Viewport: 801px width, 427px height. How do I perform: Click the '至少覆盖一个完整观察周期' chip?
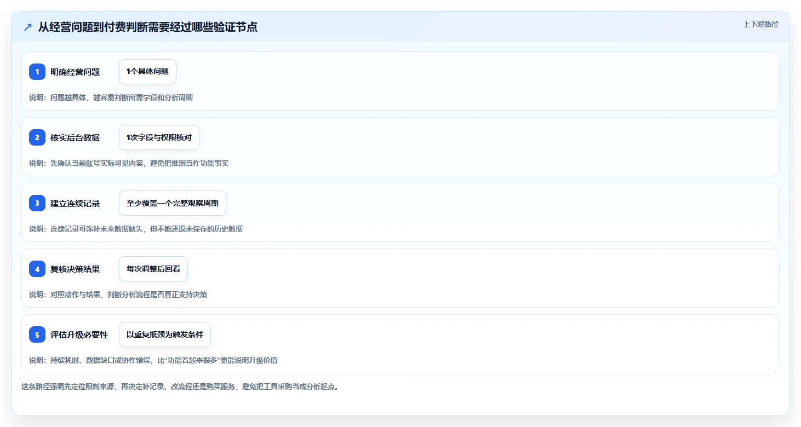click(173, 203)
